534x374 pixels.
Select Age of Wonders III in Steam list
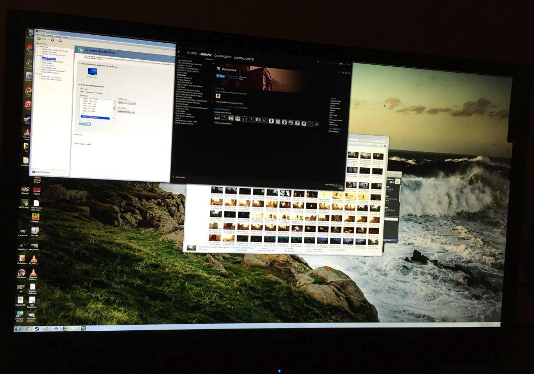click(x=185, y=60)
